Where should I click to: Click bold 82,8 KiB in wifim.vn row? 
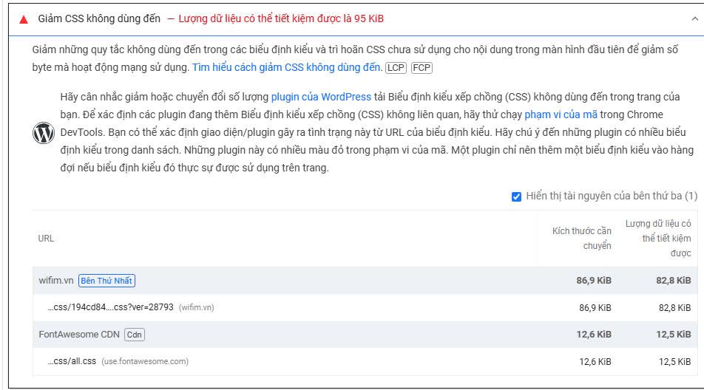click(x=674, y=281)
